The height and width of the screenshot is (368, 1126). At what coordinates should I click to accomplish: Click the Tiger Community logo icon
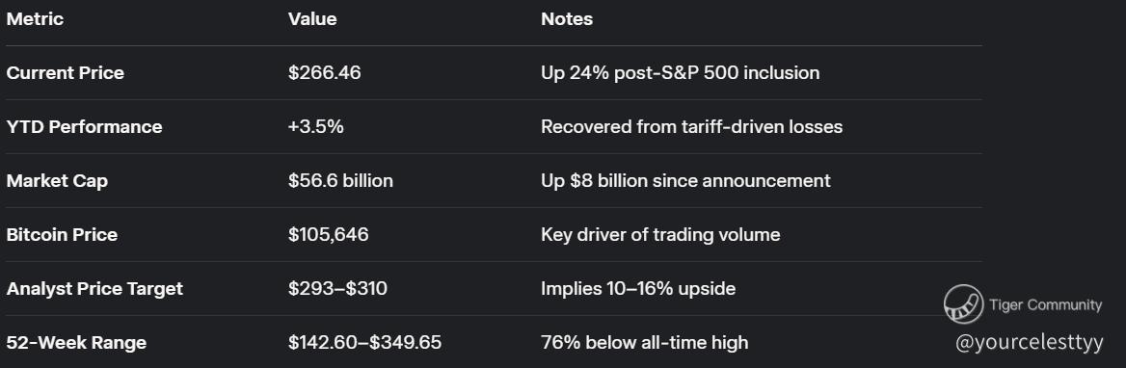[964, 304]
